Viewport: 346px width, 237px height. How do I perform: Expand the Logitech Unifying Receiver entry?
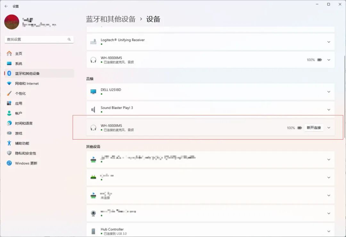tap(329, 42)
